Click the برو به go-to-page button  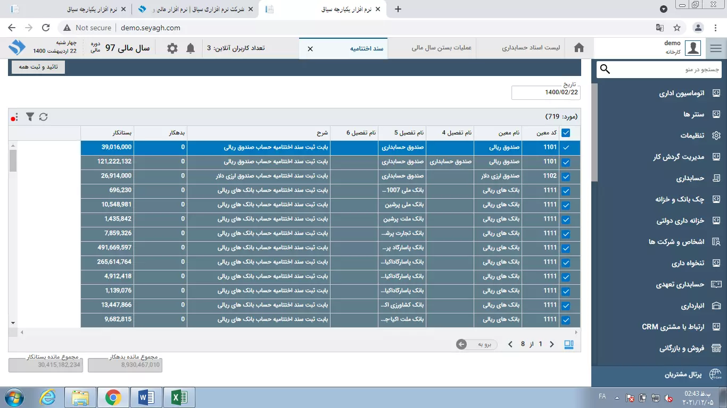477,344
